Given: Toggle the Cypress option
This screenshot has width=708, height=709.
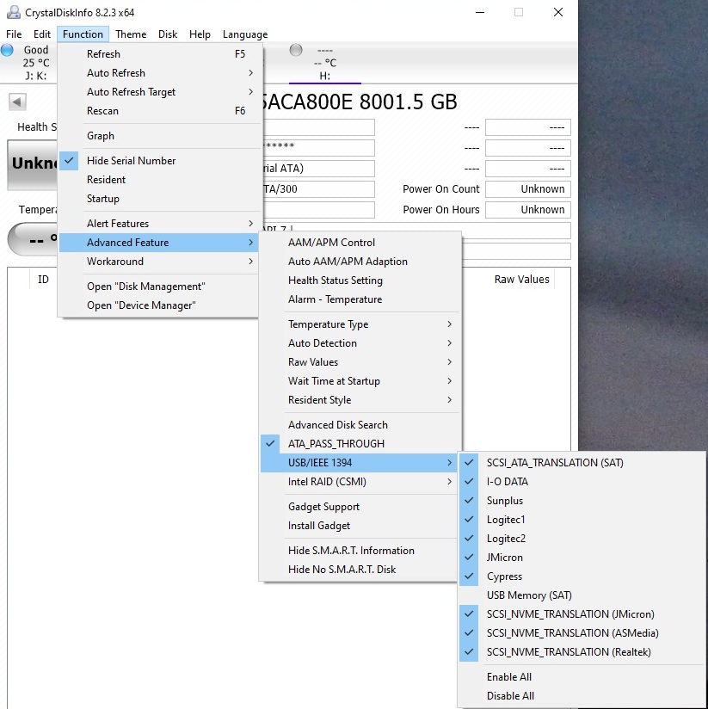Looking at the screenshot, I should click(582, 576).
